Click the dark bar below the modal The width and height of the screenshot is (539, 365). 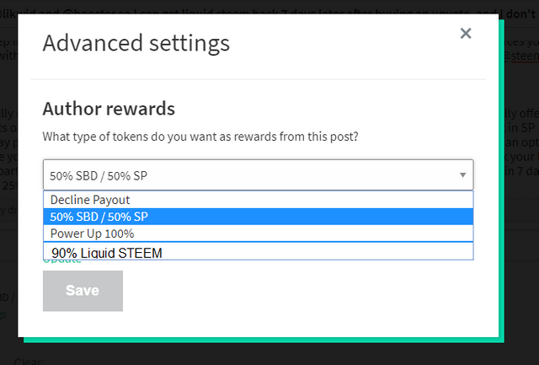[269, 354]
